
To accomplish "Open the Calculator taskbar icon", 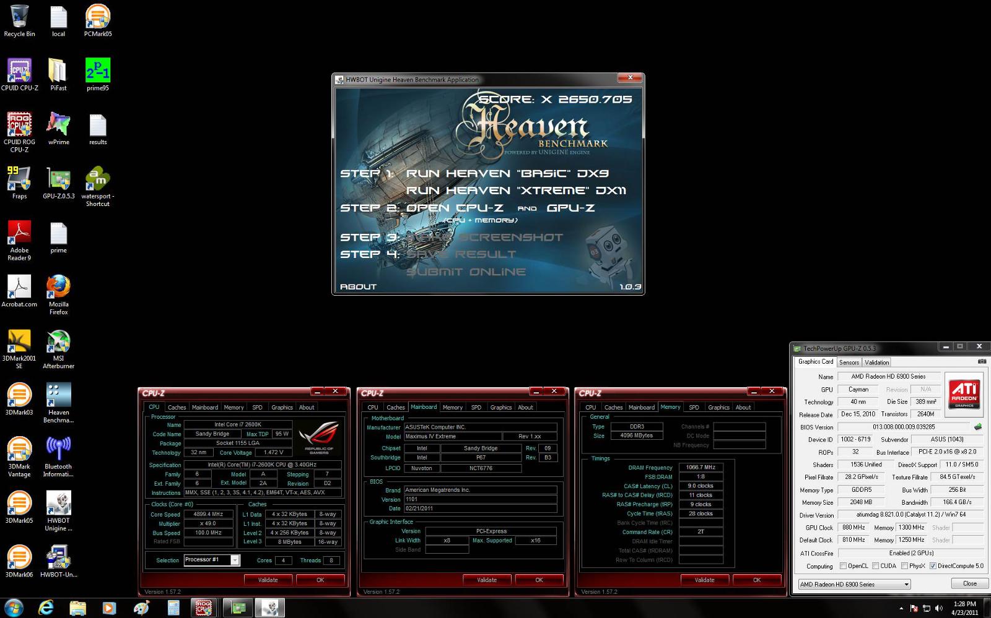I will coord(173,608).
